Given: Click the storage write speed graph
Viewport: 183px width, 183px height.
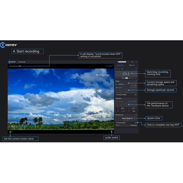Looking at the screenshot, I should [126, 91].
